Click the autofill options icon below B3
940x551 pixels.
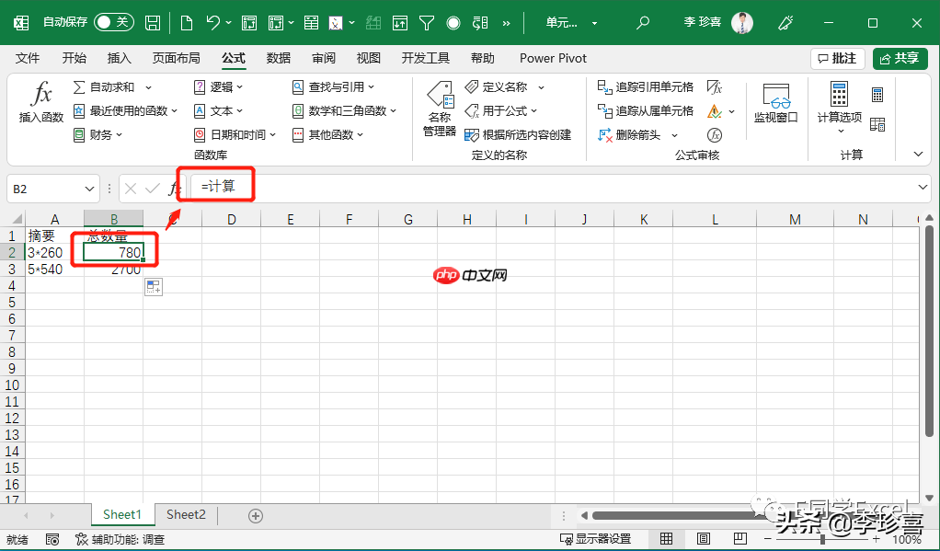click(154, 287)
